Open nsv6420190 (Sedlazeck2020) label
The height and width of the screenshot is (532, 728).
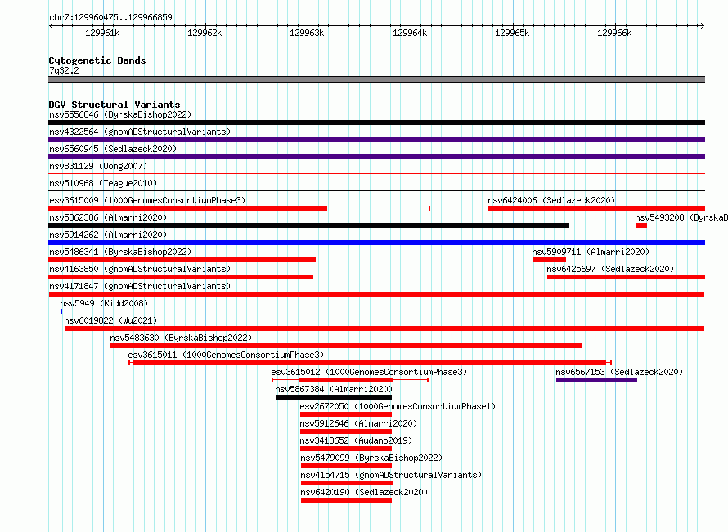pyautogui.click(x=364, y=492)
